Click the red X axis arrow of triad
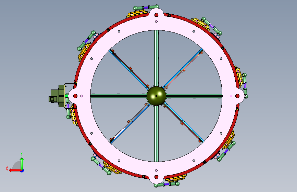 coord(15,170)
